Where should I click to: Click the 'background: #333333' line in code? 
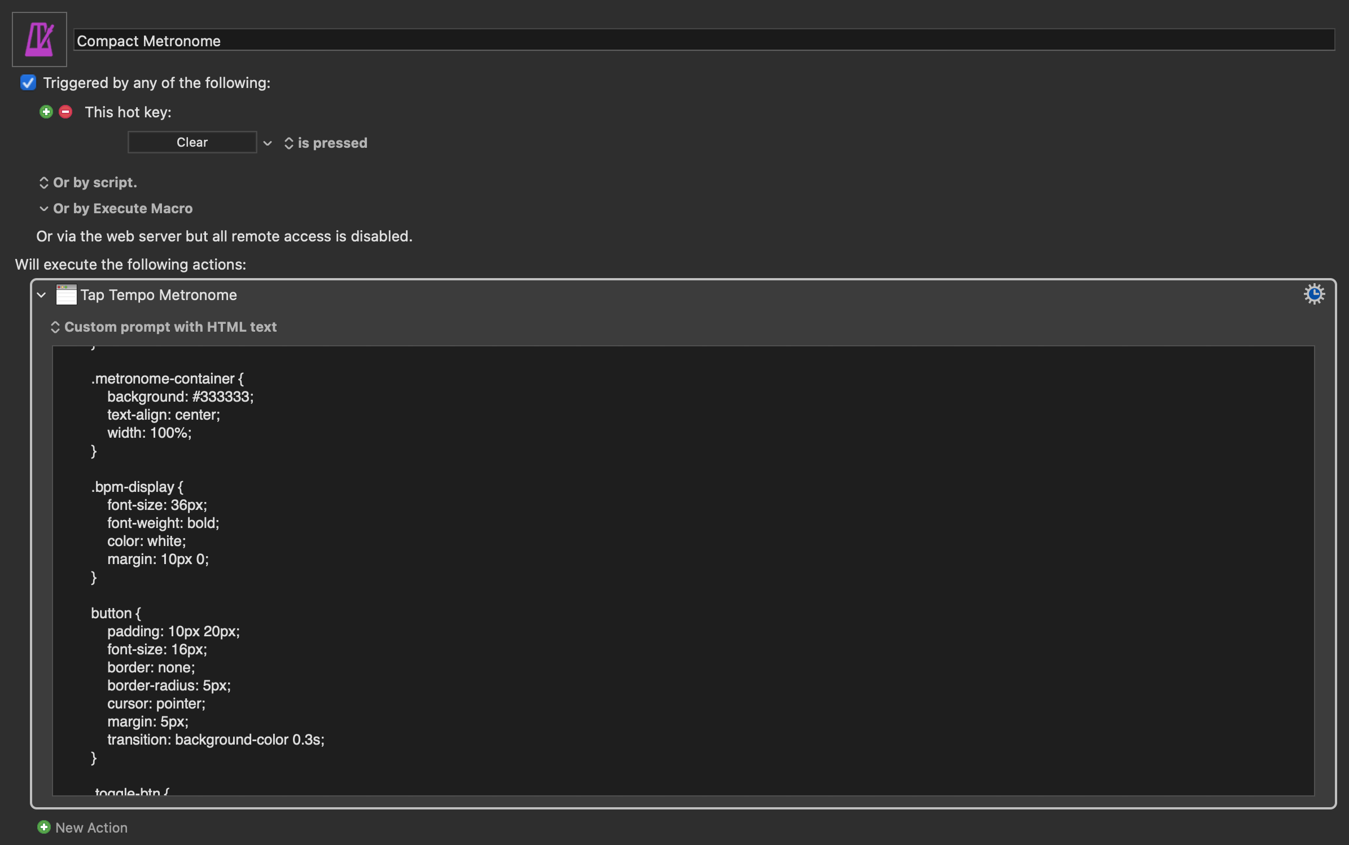(x=180, y=397)
